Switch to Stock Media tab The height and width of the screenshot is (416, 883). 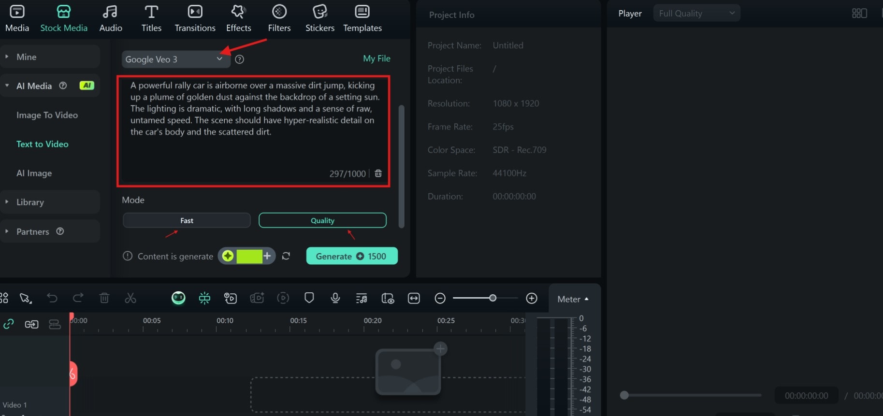64,18
